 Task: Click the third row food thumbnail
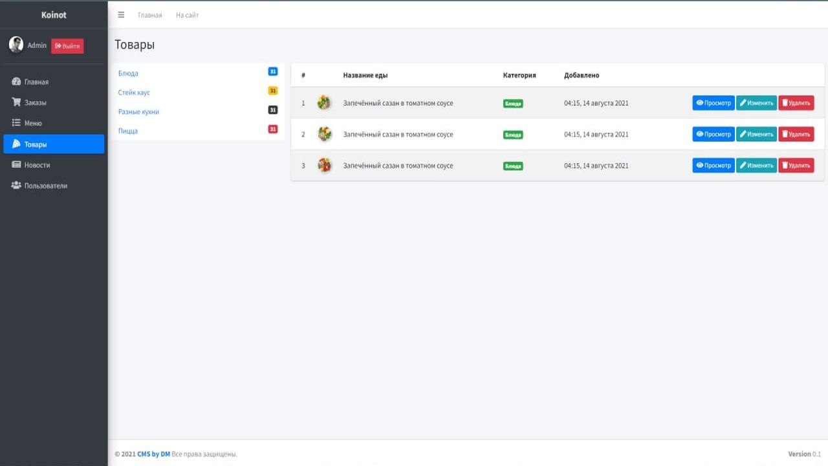324,166
